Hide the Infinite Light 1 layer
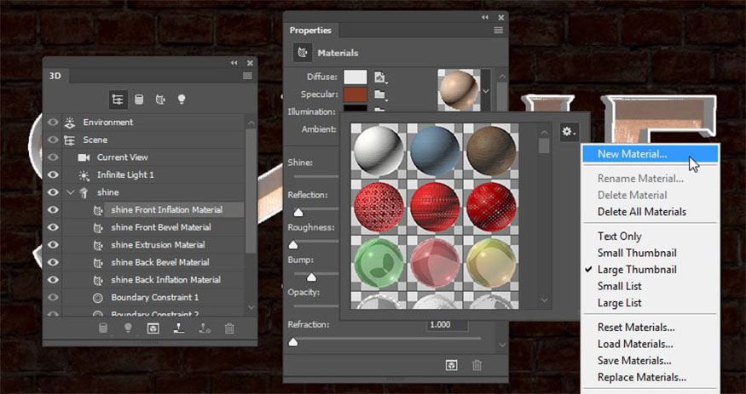The width and height of the screenshot is (746, 394). pyautogui.click(x=54, y=174)
